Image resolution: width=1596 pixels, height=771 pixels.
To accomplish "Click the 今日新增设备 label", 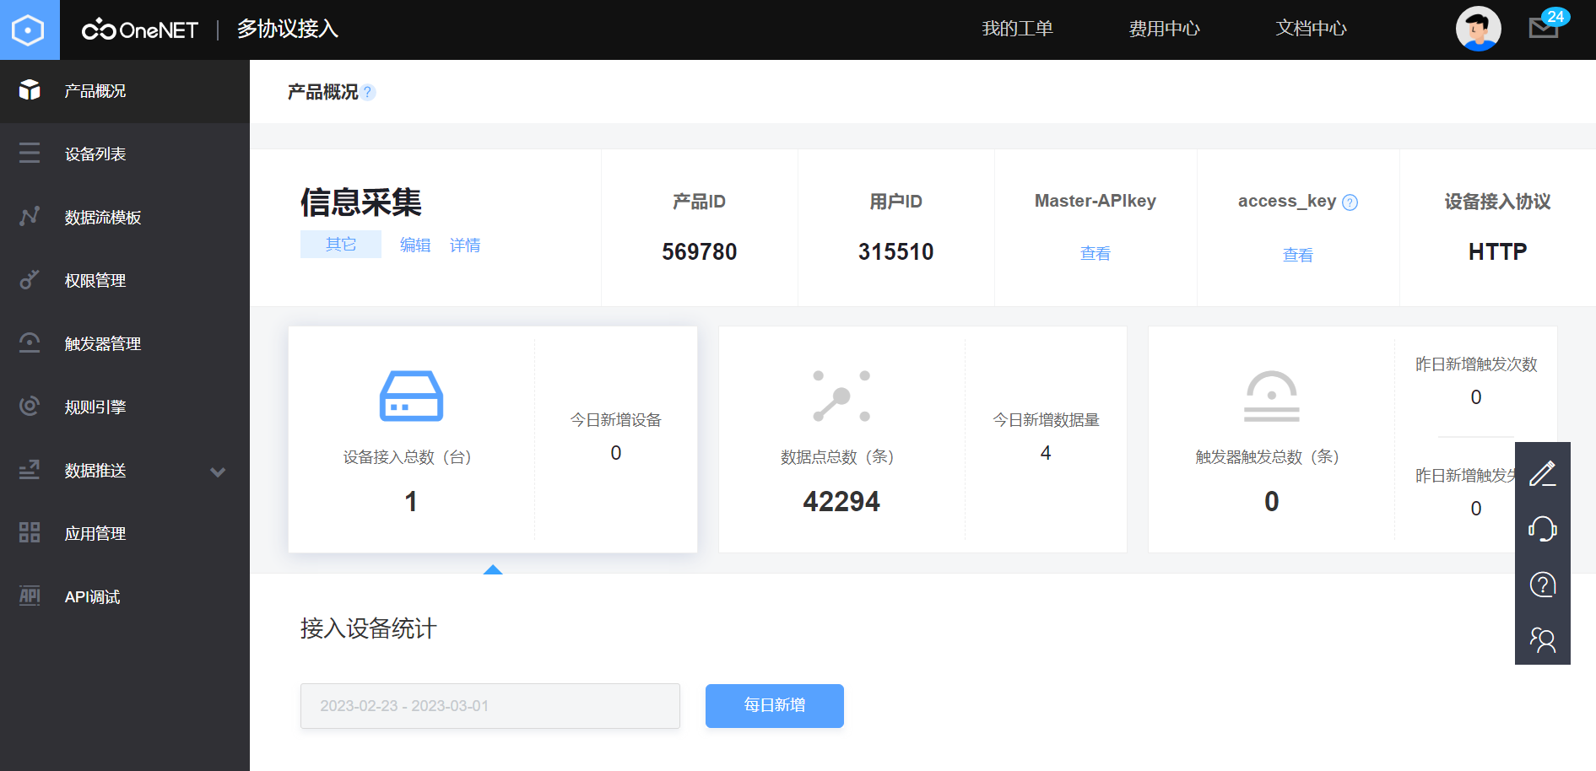I will 616,420.
